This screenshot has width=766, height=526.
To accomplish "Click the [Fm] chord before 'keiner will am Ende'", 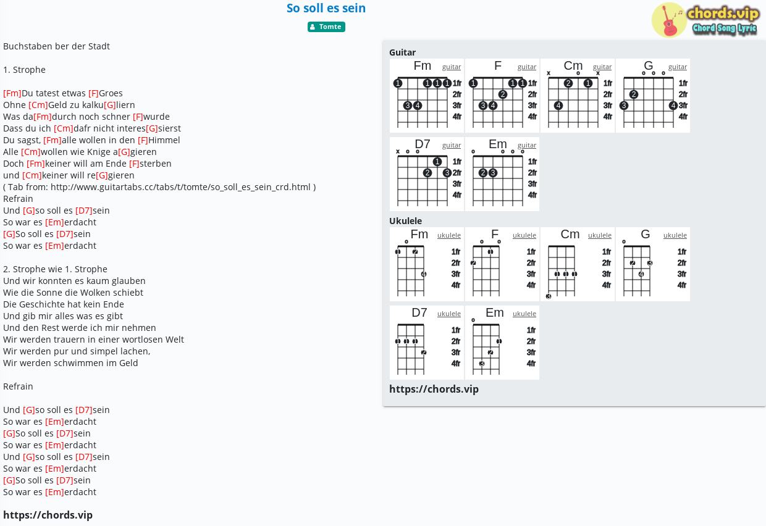I will click(36, 164).
